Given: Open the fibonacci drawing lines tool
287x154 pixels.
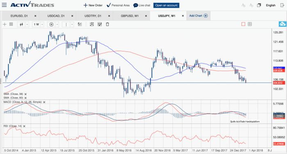Looking at the screenshot, I should point(80,24).
